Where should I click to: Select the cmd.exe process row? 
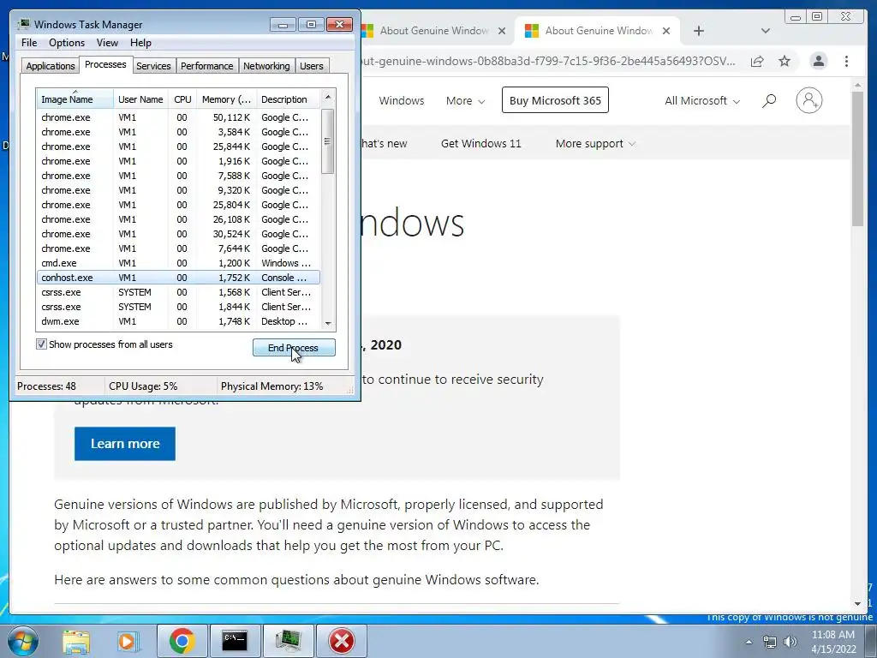[x=178, y=263]
